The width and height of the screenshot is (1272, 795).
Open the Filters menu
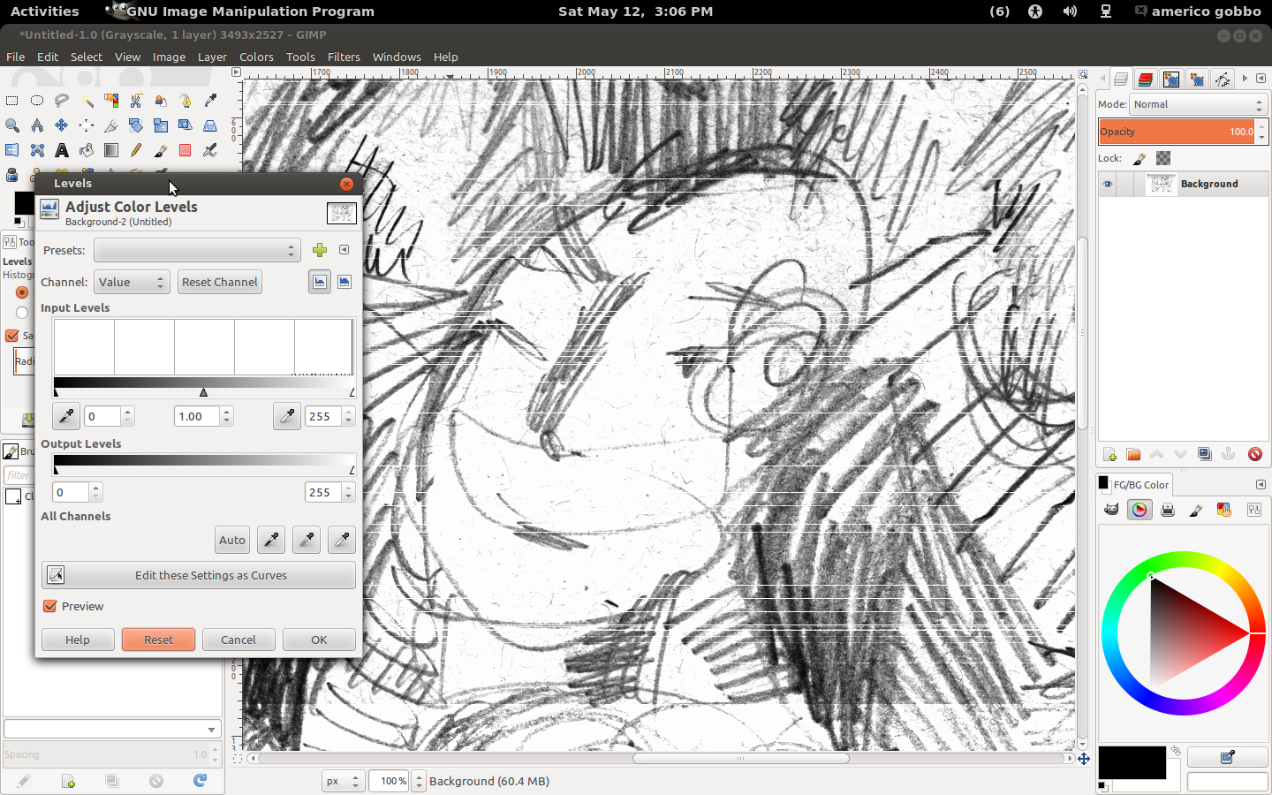pos(344,57)
